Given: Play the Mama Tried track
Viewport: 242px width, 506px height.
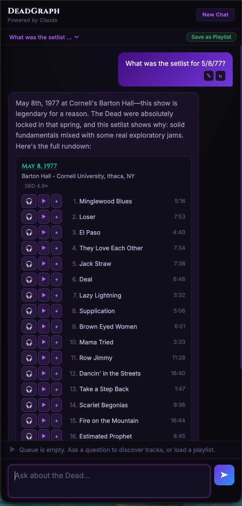Looking at the screenshot, I should [44, 342].
